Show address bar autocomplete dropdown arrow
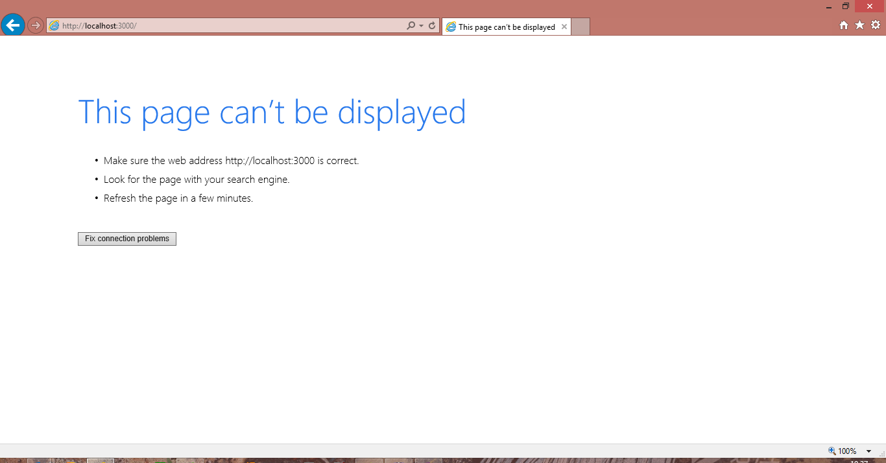The image size is (886, 463). coord(422,26)
